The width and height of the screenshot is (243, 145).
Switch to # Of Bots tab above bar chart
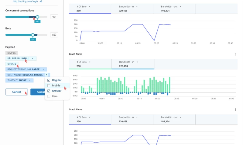click(90, 64)
